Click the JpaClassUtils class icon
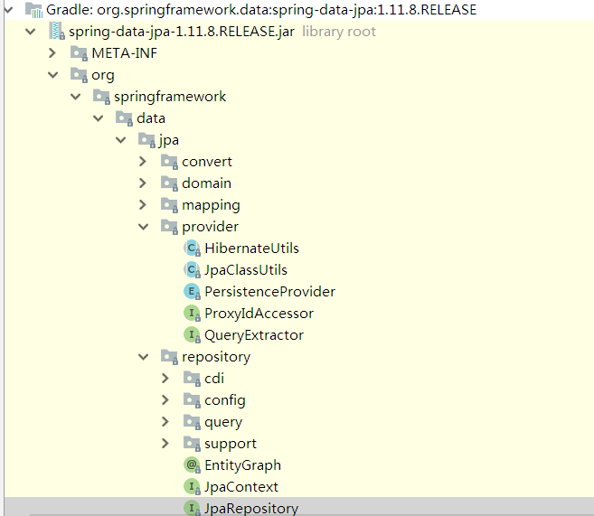Screen dimensions: 594x516 [x=192, y=270]
